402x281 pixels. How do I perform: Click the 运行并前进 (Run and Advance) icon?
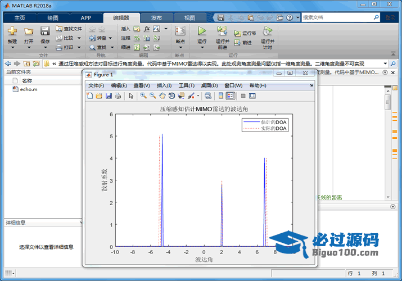click(222, 31)
